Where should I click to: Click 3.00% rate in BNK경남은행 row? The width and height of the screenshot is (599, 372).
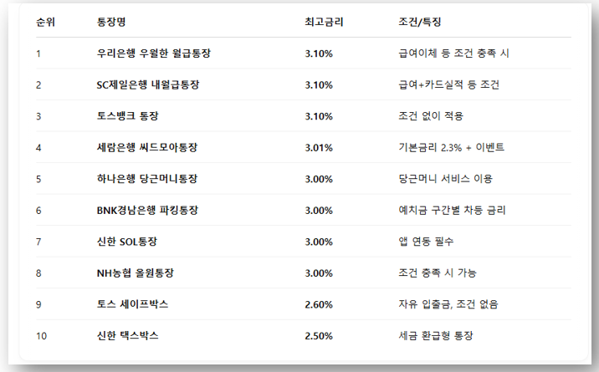[x=319, y=210]
